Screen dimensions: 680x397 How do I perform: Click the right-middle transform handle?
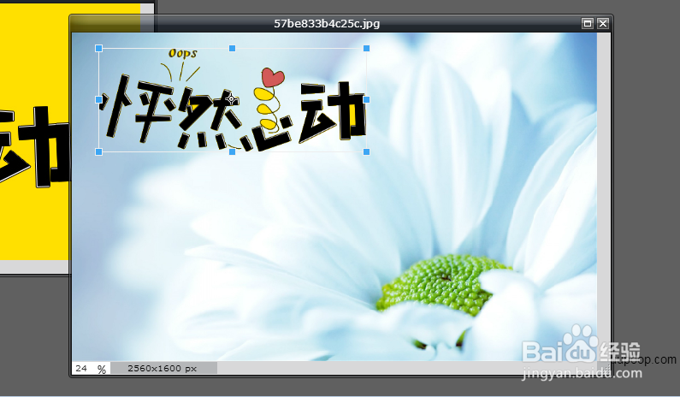click(x=366, y=100)
